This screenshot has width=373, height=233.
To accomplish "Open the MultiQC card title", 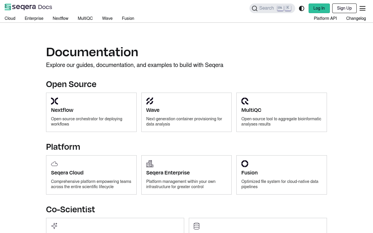I will pos(251,110).
